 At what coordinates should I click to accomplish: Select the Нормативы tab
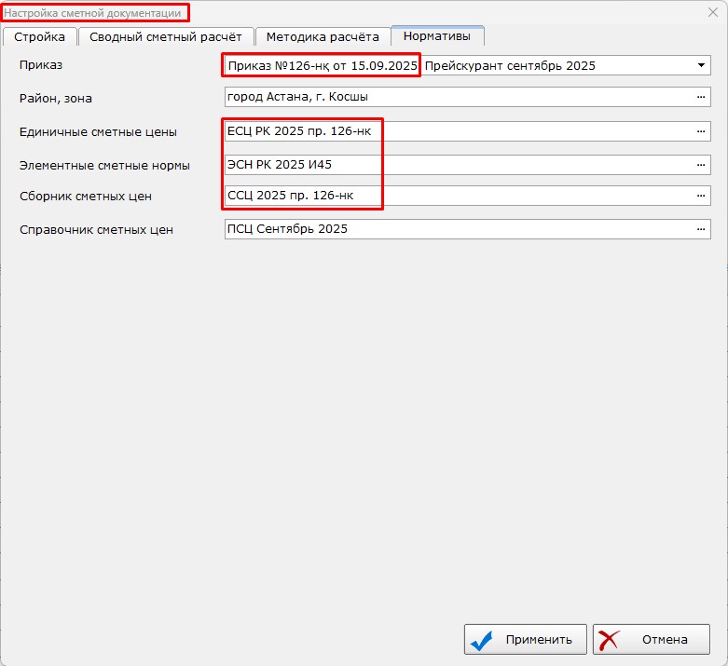pos(437,36)
